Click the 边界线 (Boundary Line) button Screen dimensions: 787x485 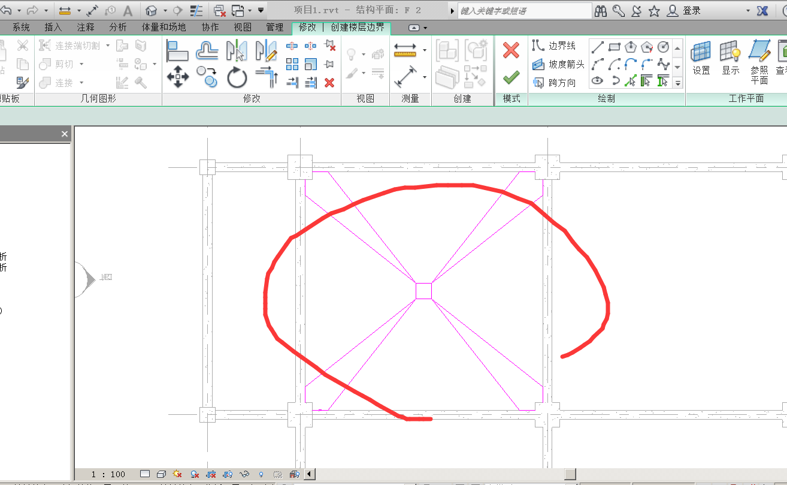(x=555, y=46)
